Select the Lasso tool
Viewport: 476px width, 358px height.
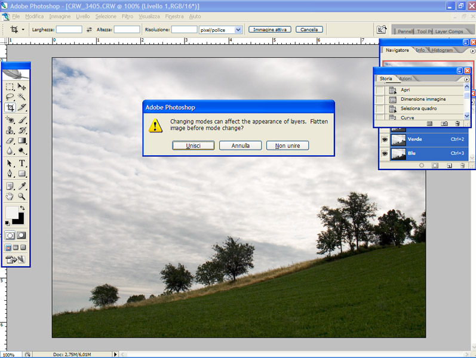click(x=10, y=97)
